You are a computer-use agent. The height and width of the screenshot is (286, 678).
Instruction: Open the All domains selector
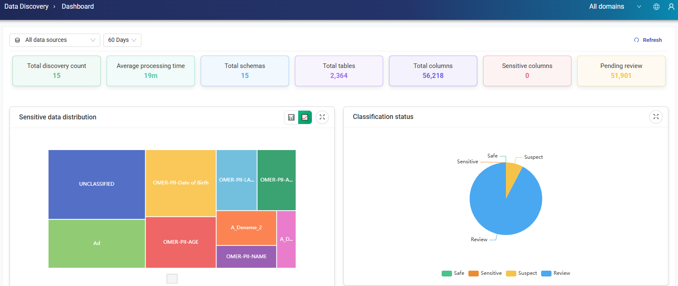(615, 7)
